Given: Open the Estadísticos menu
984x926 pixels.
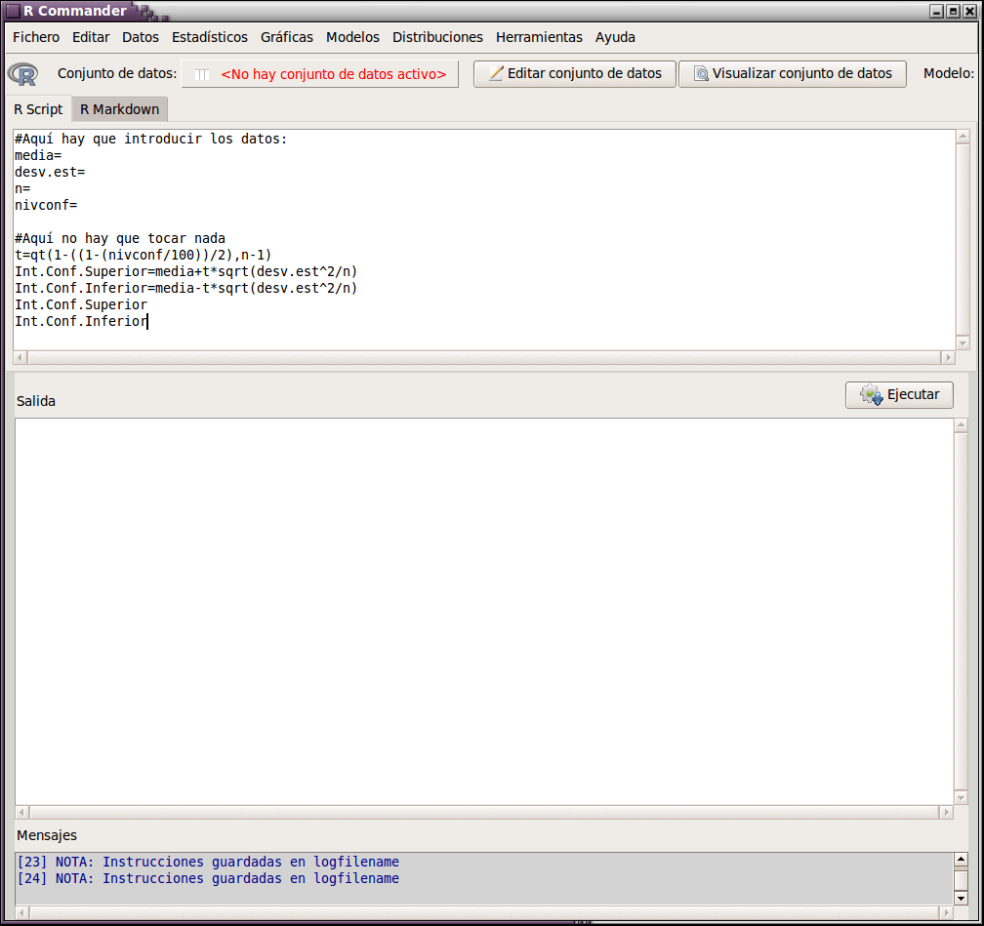Looking at the screenshot, I should point(210,37).
